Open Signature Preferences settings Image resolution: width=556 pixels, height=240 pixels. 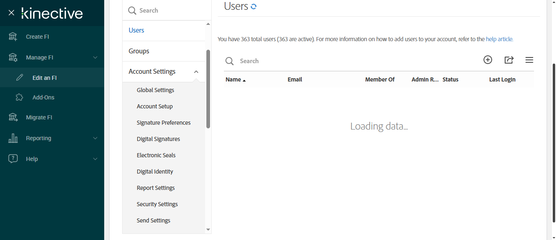[164, 123]
